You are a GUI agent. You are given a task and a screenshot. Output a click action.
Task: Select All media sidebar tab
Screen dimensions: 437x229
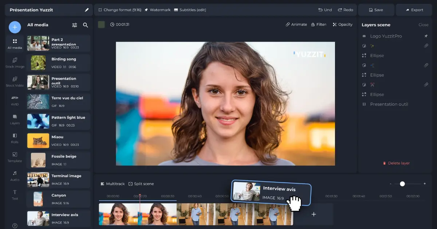(x=15, y=44)
